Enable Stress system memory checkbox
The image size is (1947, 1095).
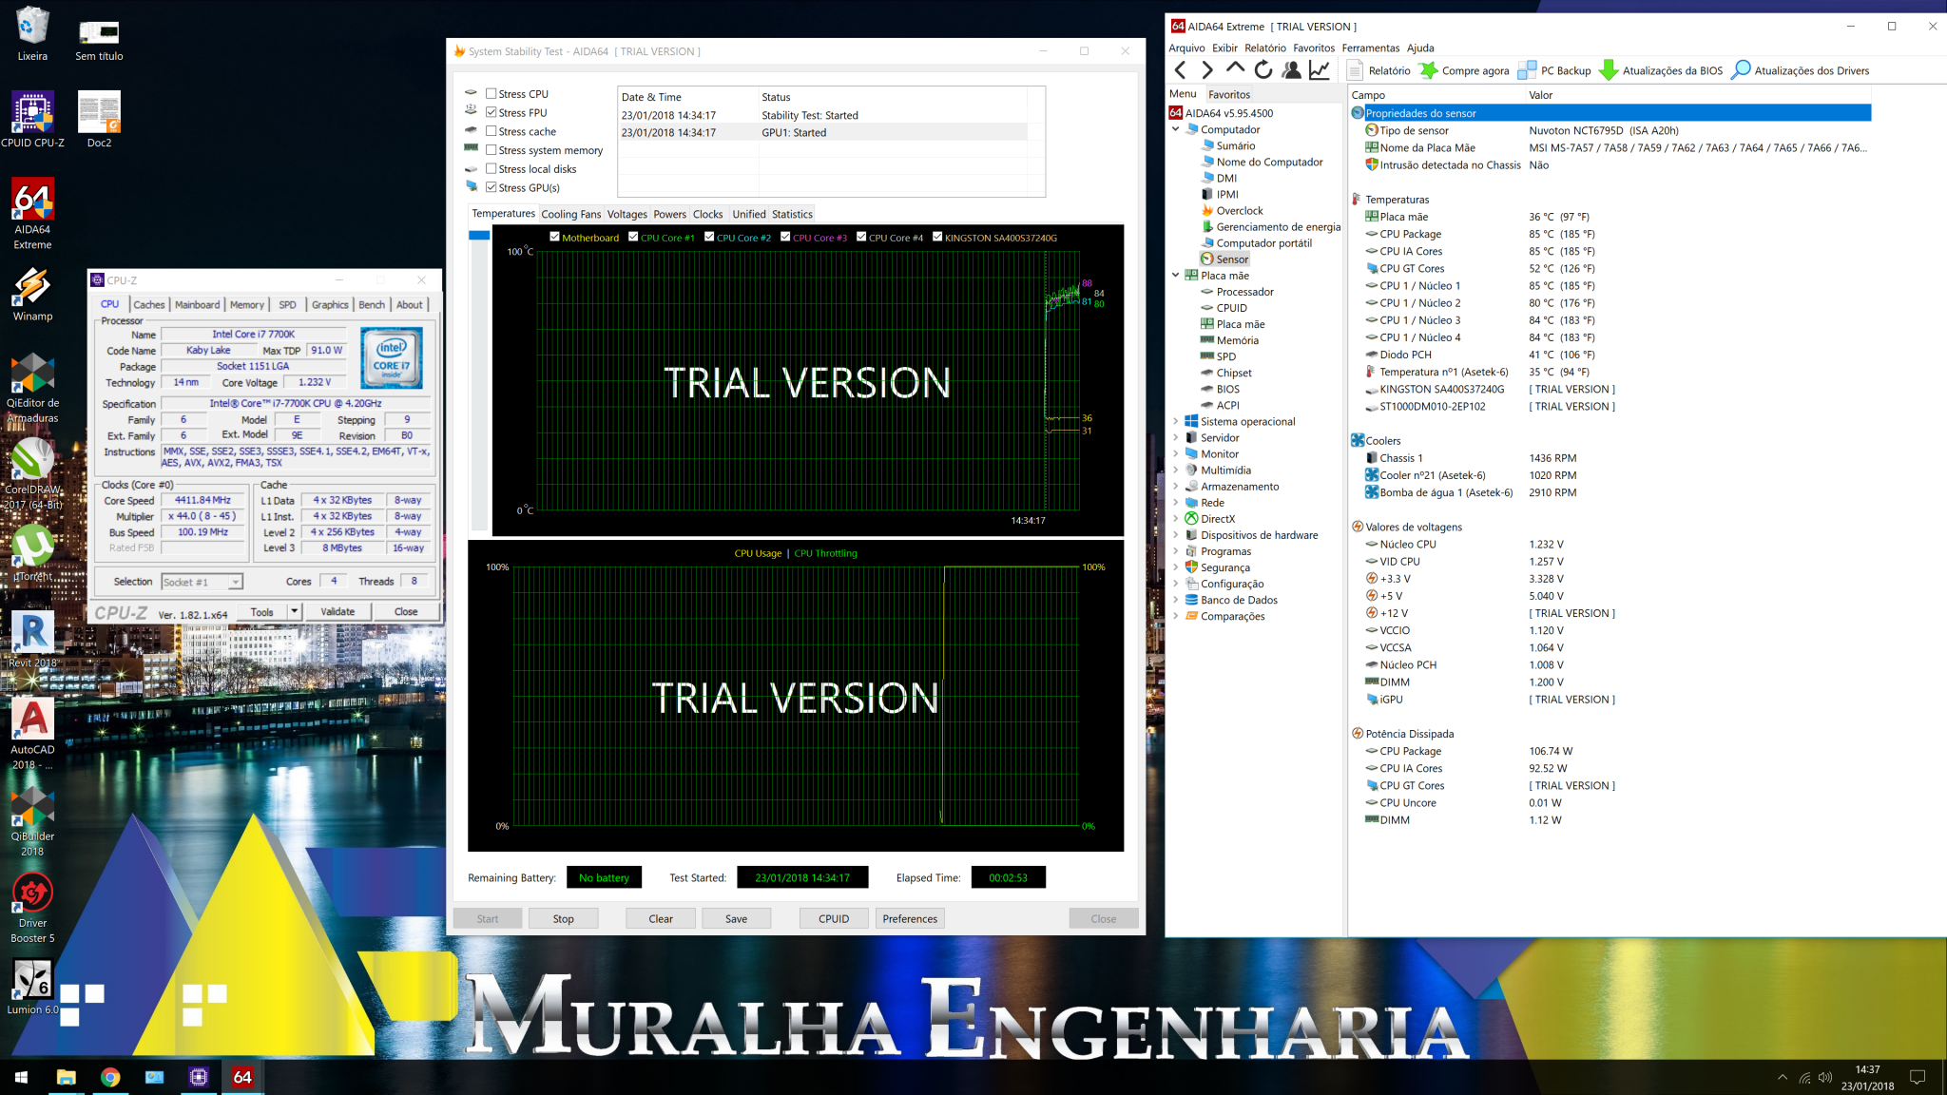pyautogui.click(x=492, y=150)
